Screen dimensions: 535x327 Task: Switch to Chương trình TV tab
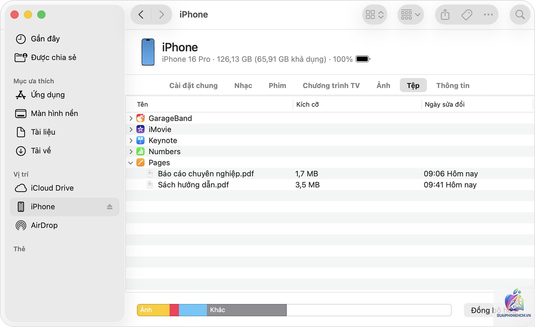click(x=331, y=86)
